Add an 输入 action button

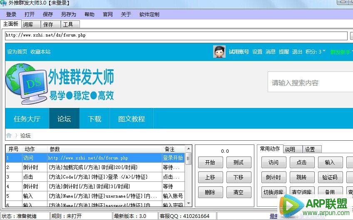click(x=330, y=162)
